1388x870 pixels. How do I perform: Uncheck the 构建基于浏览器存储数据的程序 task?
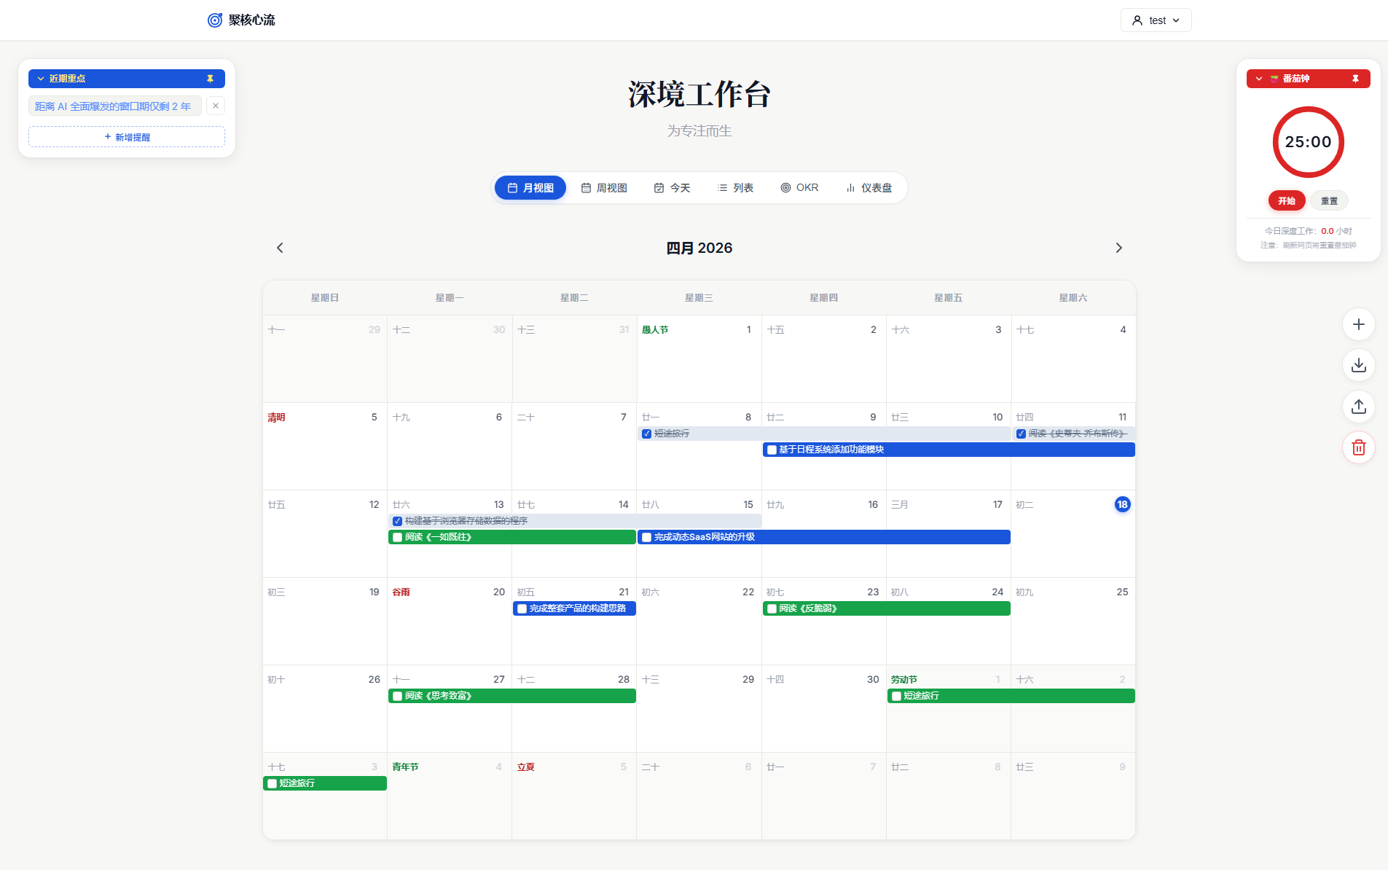[x=397, y=521]
